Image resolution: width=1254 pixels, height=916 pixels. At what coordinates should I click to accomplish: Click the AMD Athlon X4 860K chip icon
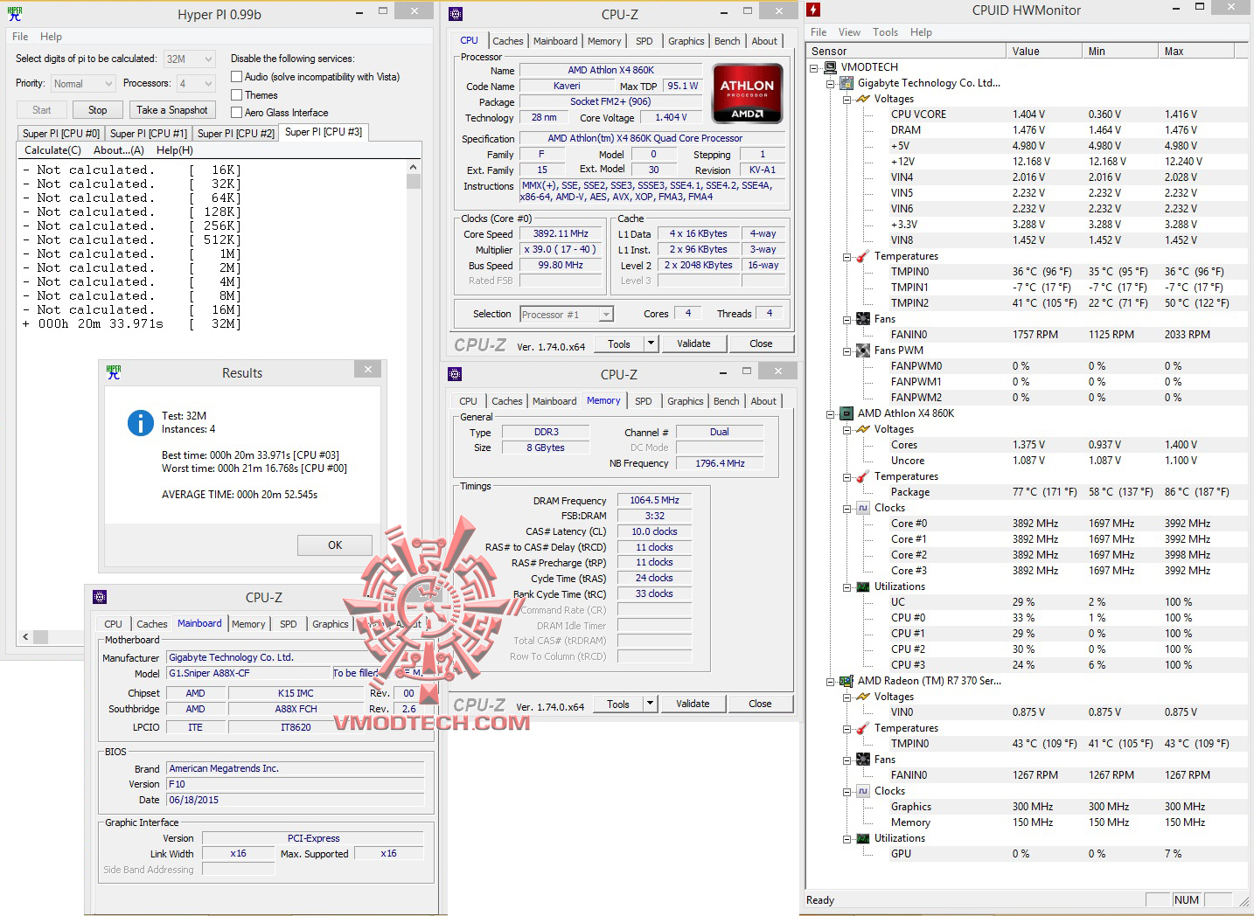coord(846,413)
